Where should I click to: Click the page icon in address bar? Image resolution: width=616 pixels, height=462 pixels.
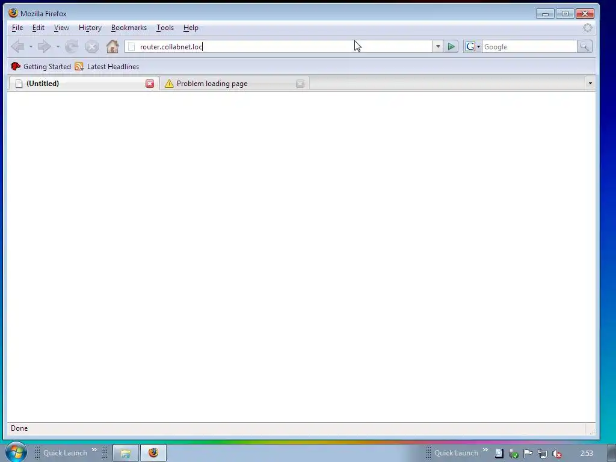coord(132,47)
